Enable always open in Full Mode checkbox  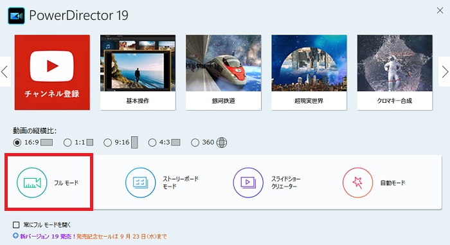pyautogui.click(x=16, y=224)
